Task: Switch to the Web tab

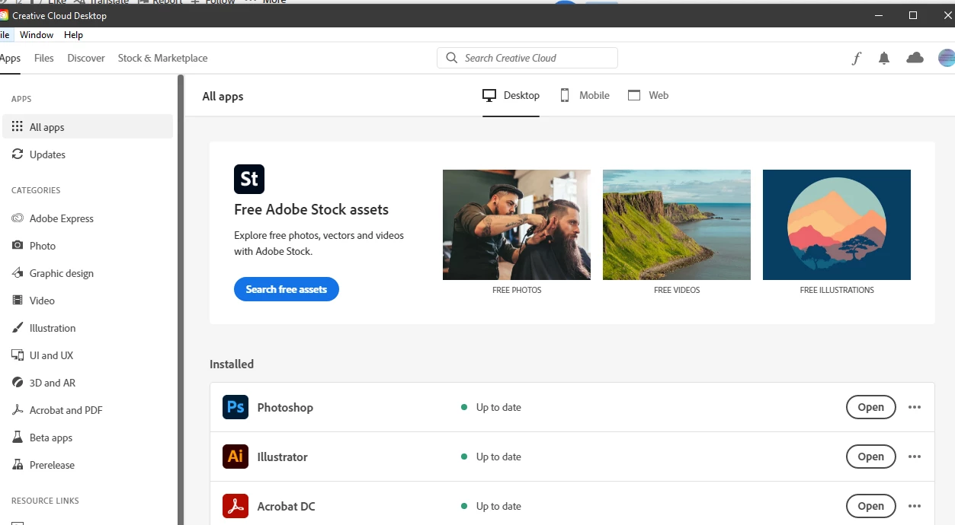Action: click(648, 96)
